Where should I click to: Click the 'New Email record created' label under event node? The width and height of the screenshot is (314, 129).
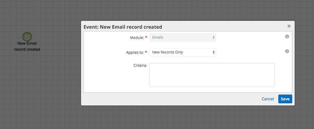click(27, 47)
